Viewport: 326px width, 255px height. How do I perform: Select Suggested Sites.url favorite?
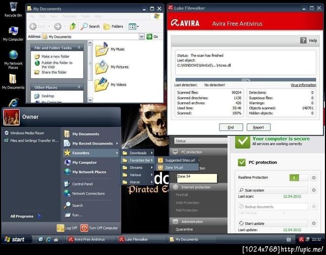click(x=177, y=160)
